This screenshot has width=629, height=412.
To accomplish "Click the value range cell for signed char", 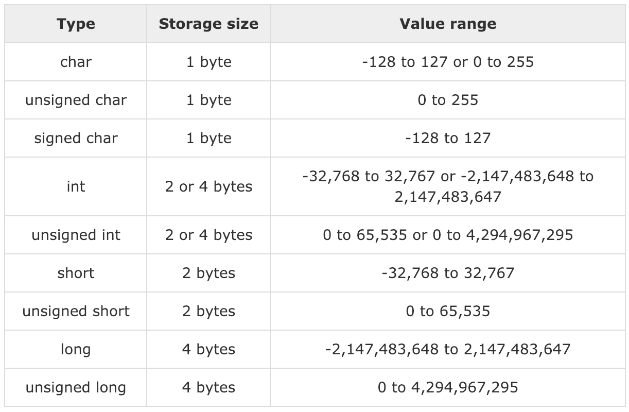I will point(448,138).
